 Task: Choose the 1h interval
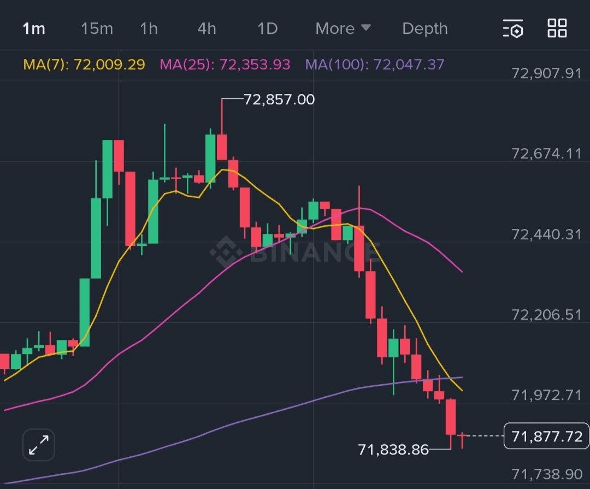(x=149, y=28)
